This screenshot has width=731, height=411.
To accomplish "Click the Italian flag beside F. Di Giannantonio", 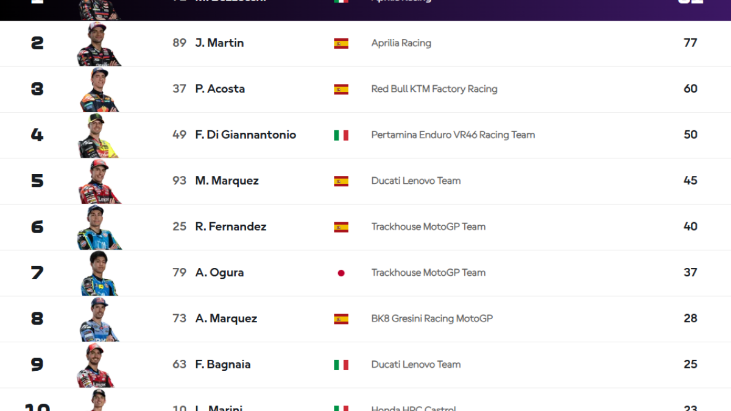I will click(341, 135).
